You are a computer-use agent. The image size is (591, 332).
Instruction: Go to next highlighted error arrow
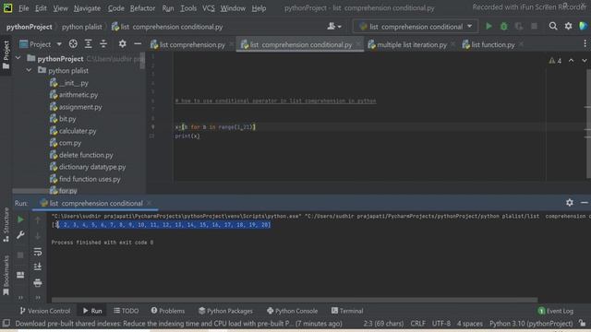(585, 61)
